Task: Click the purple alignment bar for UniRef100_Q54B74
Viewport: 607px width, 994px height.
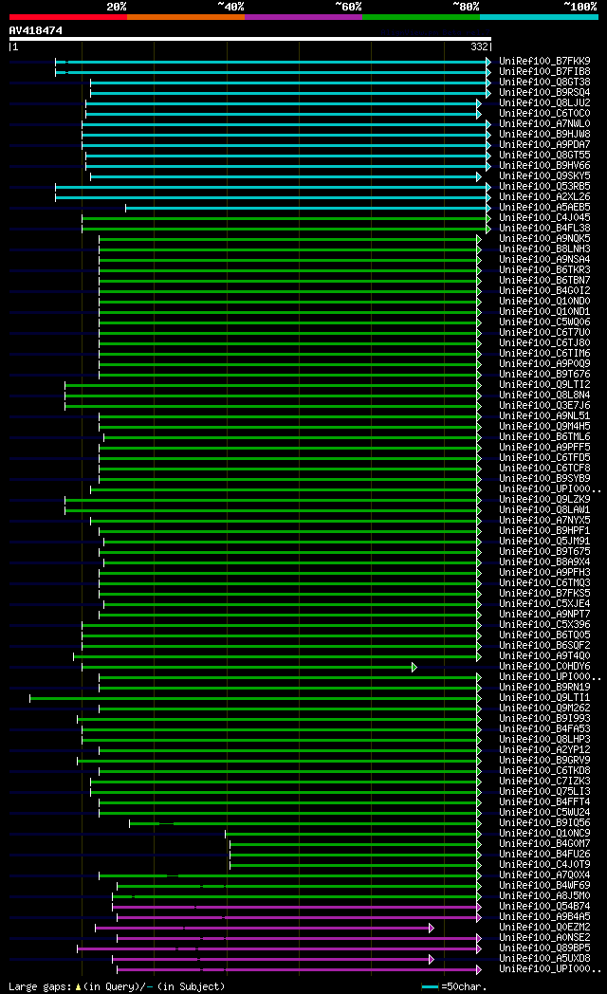Action: point(297,907)
